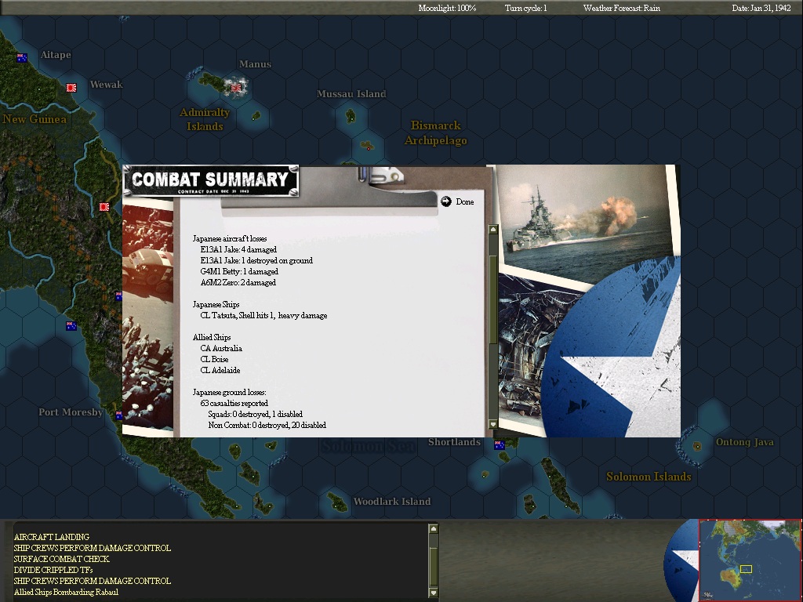Click 'AIRCRAFT LANDING' log message
This screenshot has height=602, width=803.
[x=52, y=536]
